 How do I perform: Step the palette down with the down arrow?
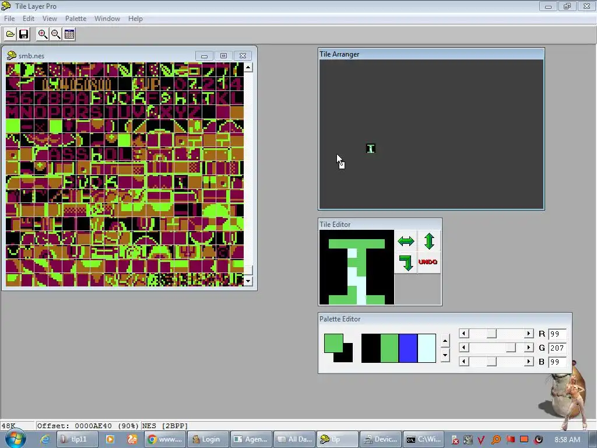(445, 355)
